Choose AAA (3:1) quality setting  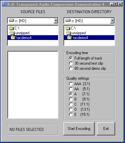click(x=79, y=84)
